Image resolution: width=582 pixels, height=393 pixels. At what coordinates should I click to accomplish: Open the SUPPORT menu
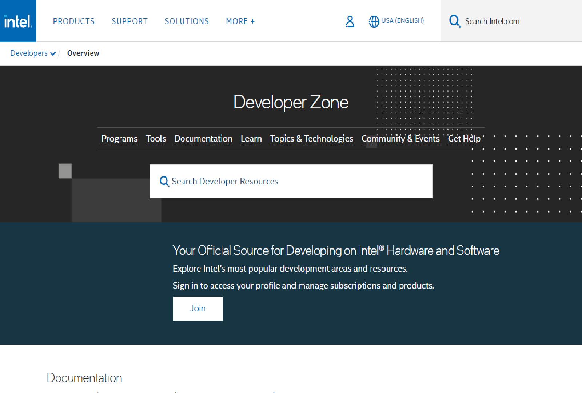[x=129, y=21]
